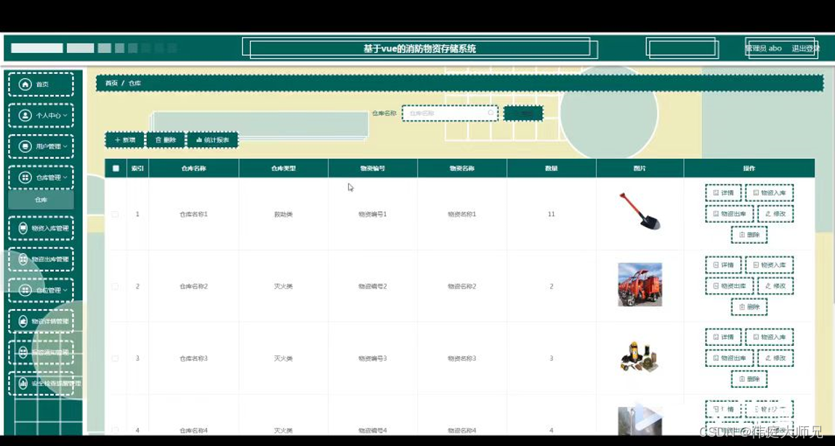
Task: Click the icon beside 物资入库管理
Action: click(x=23, y=228)
